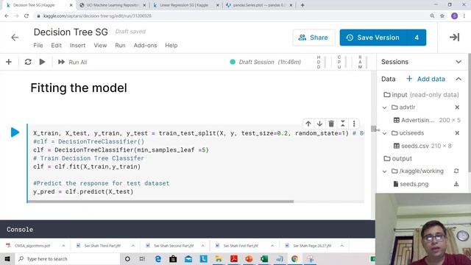471x265 pixels.
Task: Open Microsoft Edge from taskbar
Action: click(x=158, y=258)
